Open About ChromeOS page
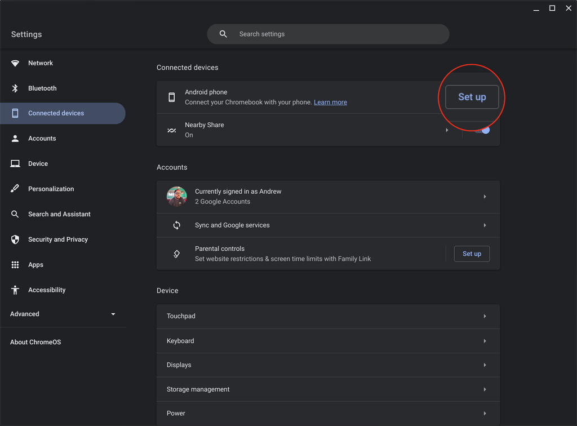Image resolution: width=577 pixels, height=426 pixels. [x=35, y=342]
